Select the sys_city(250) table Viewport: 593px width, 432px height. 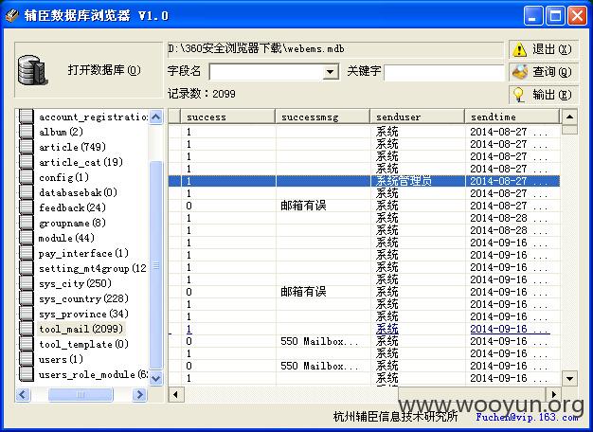pyautogui.click(x=75, y=283)
